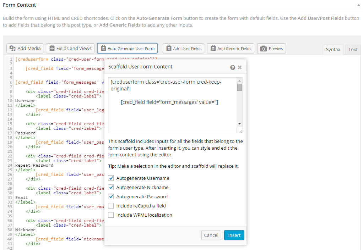Screen dimensions: 363x250
Task: Click the 'Form Content' panel heading
Action: (x=20, y=5)
